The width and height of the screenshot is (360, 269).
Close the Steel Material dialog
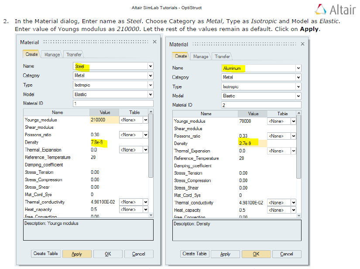155,42
